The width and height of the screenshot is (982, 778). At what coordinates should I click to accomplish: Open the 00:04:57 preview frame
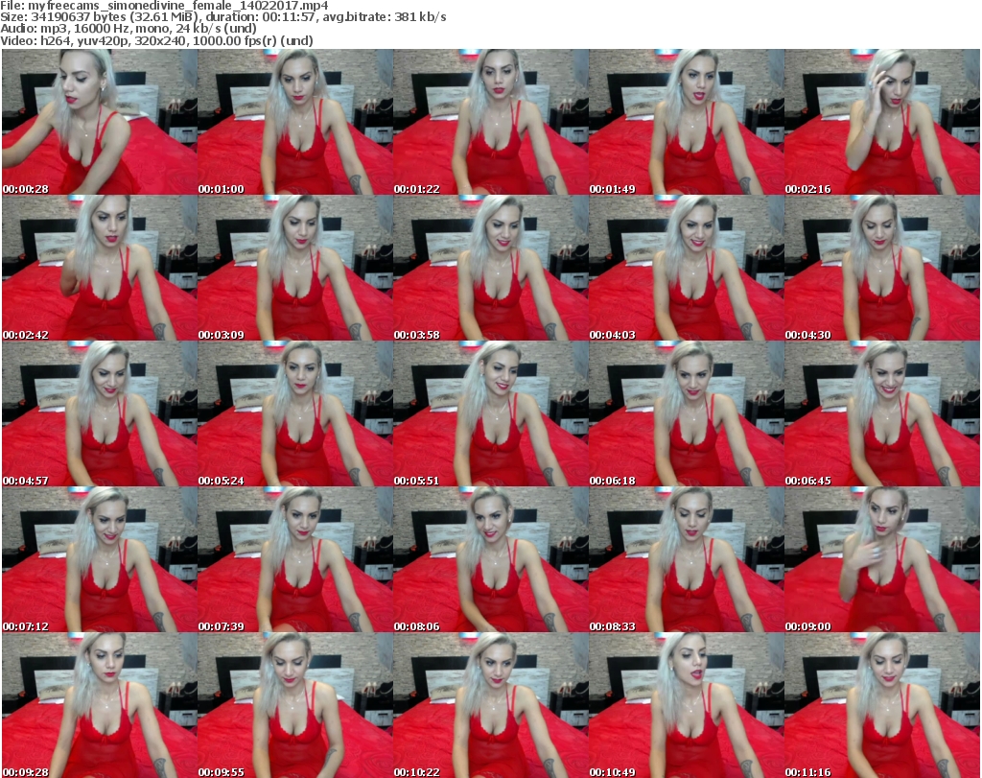100,414
